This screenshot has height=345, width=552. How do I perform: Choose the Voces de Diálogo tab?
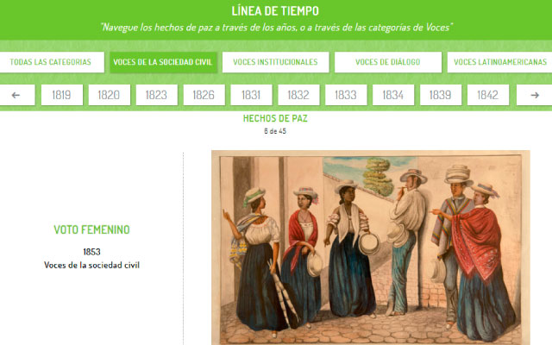[388, 62]
